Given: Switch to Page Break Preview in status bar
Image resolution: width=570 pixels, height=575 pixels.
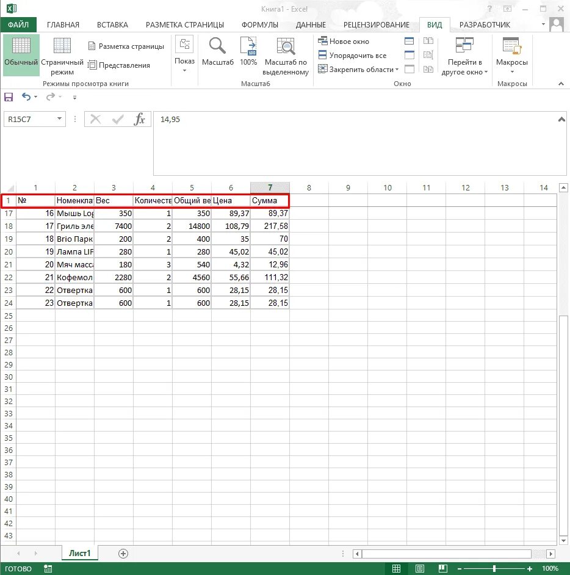Looking at the screenshot, I should (x=443, y=568).
